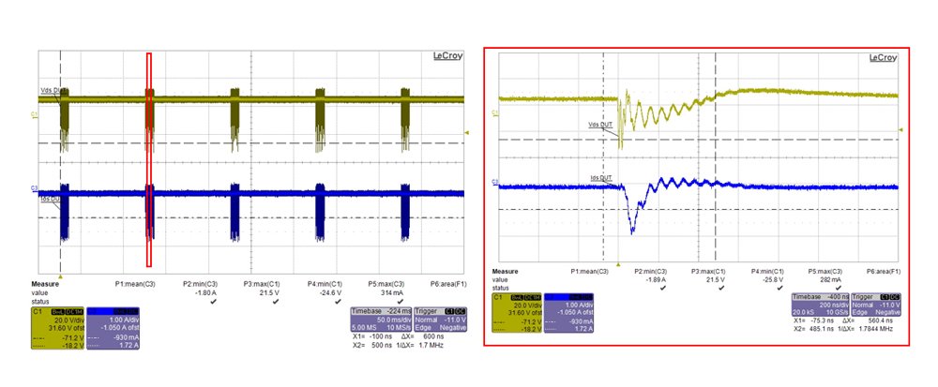Select yellow trigger position marker under left grid

click(x=61, y=276)
